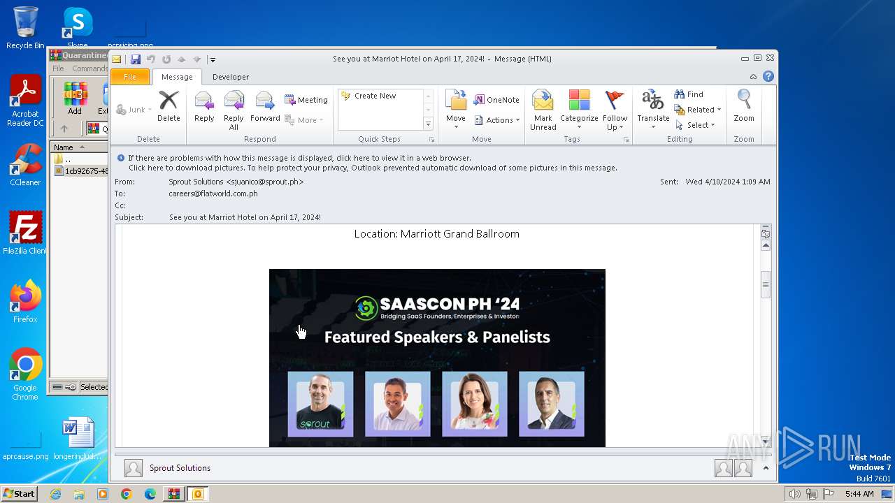895x503 pixels.
Task: Open the Select dropdown in Editing
Action: [695, 125]
